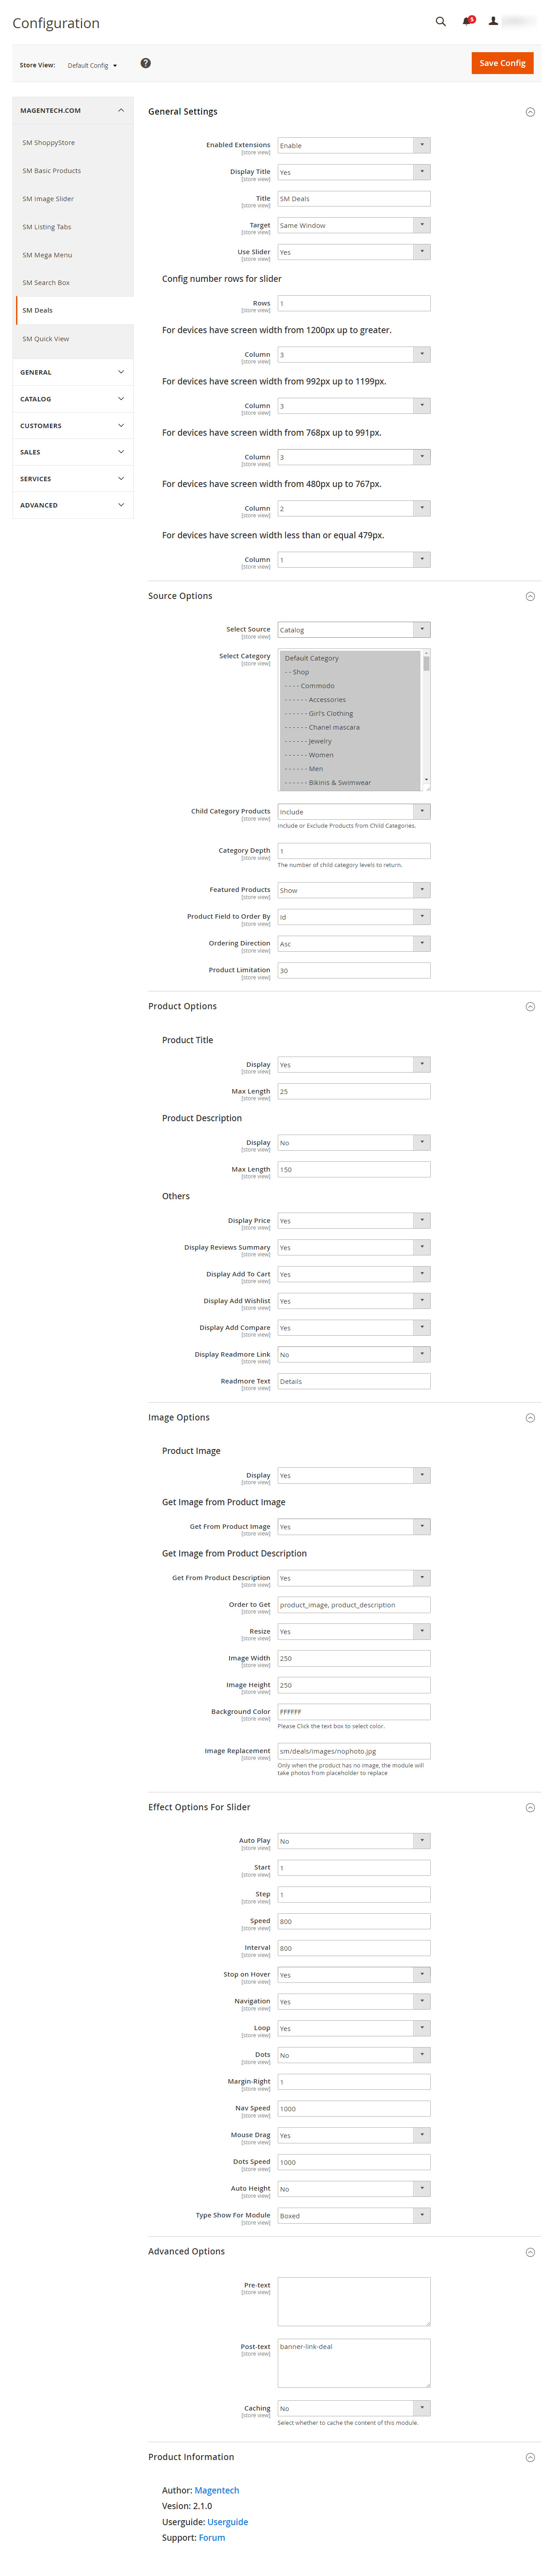Viewport: 556px width, 2576px height.
Task: Collapse the General Settings section icon
Action: 530,112
